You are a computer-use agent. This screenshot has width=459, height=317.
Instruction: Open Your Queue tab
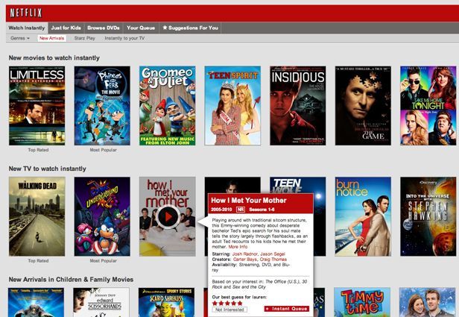[x=140, y=28]
